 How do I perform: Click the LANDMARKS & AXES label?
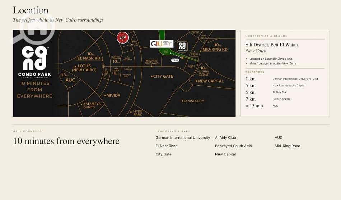(x=173, y=131)
